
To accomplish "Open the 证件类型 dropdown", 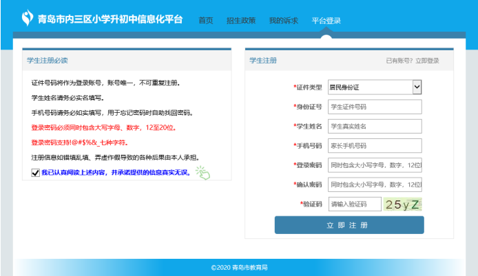I will (375, 87).
